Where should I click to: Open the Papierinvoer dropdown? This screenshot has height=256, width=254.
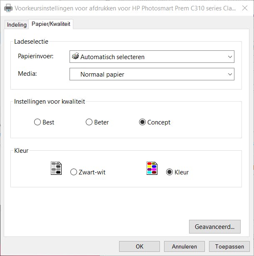point(230,57)
